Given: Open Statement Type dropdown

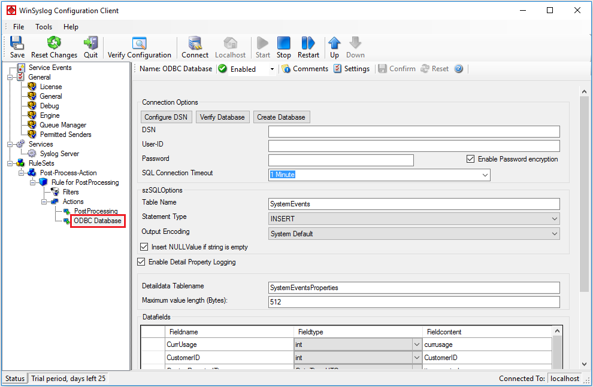Looking at the screenshot, I should point(554,219).
